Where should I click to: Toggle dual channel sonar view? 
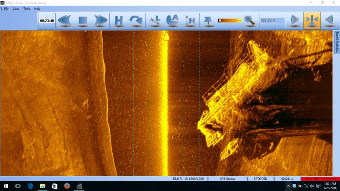pos(312,21)
